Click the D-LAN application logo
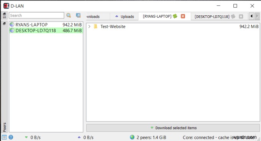The width and height of the screenshot is (261, 141). pyautogui.click(x=6, y=6)
